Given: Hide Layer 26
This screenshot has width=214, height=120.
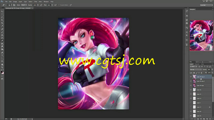Looking at the screenshot, I should coord(191,90).
